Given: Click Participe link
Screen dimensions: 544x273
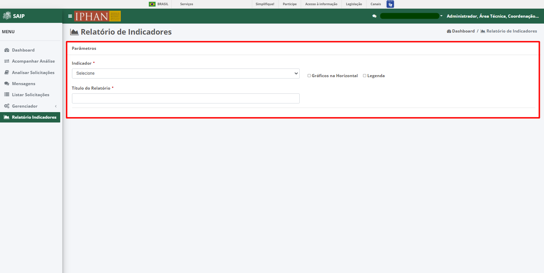Looking at the screenshot, I should 290,4.
